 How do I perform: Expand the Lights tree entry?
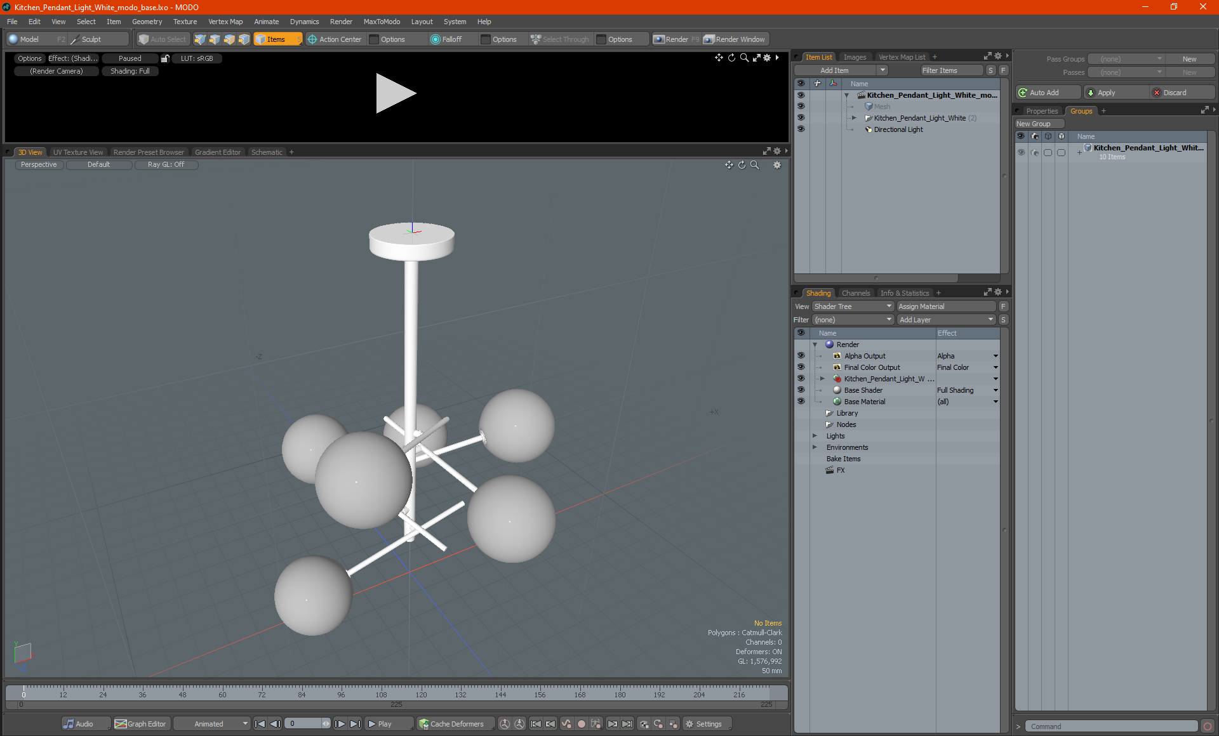[815, 436]
